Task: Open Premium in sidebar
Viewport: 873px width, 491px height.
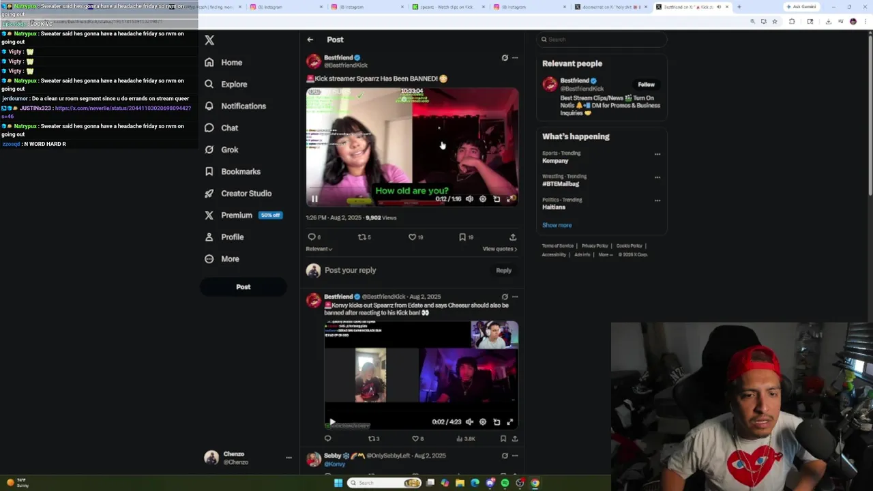Action: [243, 215]
